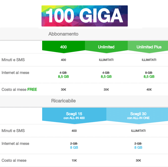Choose the Unlimited Plus plan header
This screenshot has width=168, height=167.
point(149,47)
